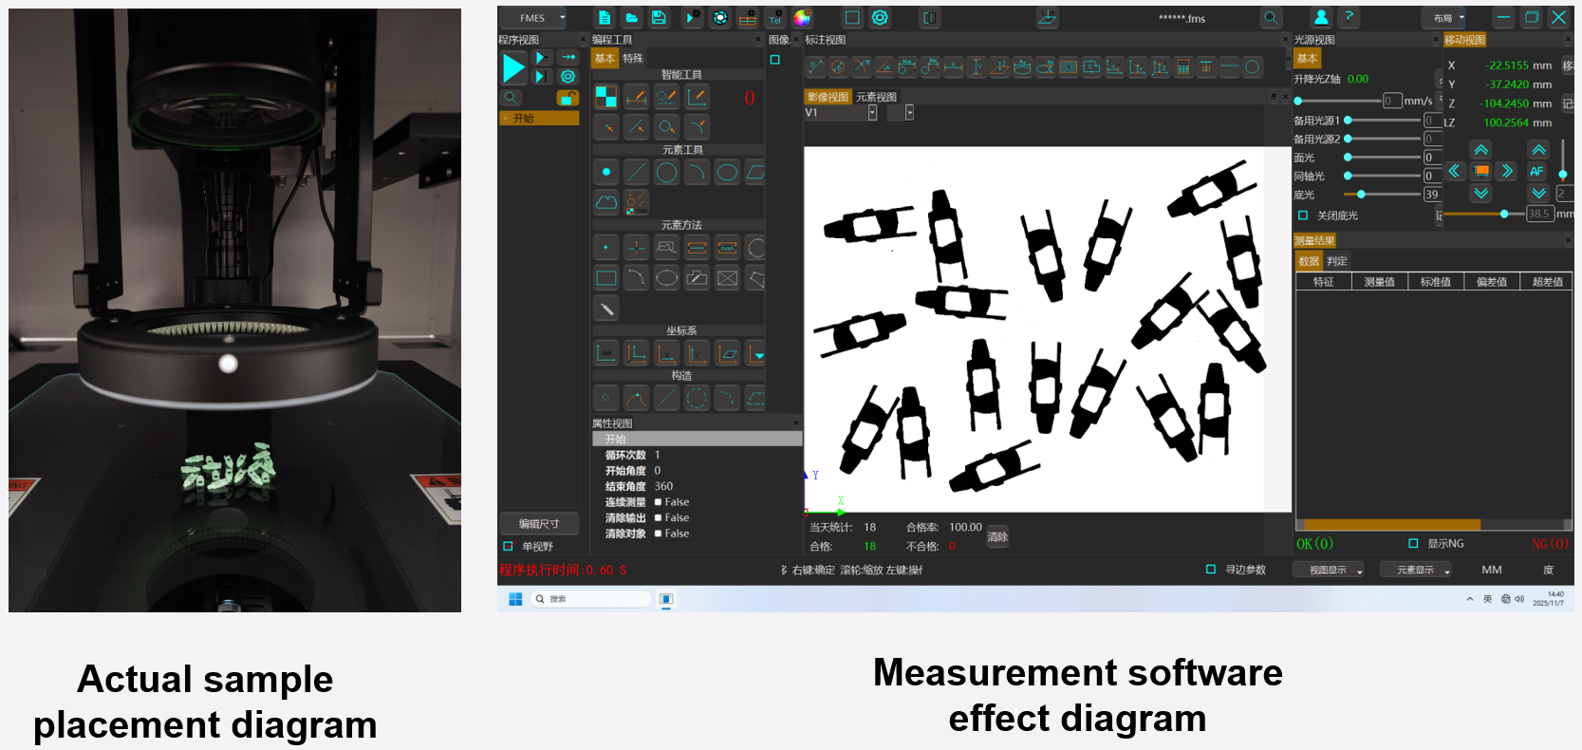This screenshot has width=1582, height=750.
Task: Switch to the 影像视图 tab
Action: [828, 97]
